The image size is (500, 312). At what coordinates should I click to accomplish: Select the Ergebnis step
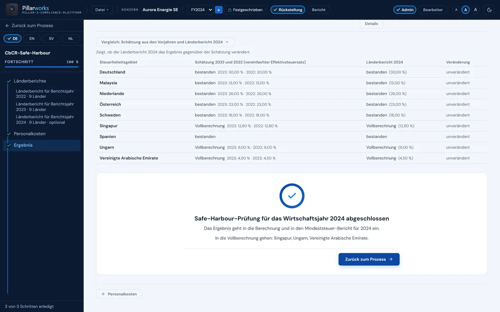[42, 145]
